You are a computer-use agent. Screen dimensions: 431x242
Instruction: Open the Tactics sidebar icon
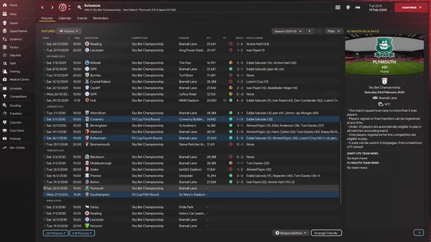(4, 47)
